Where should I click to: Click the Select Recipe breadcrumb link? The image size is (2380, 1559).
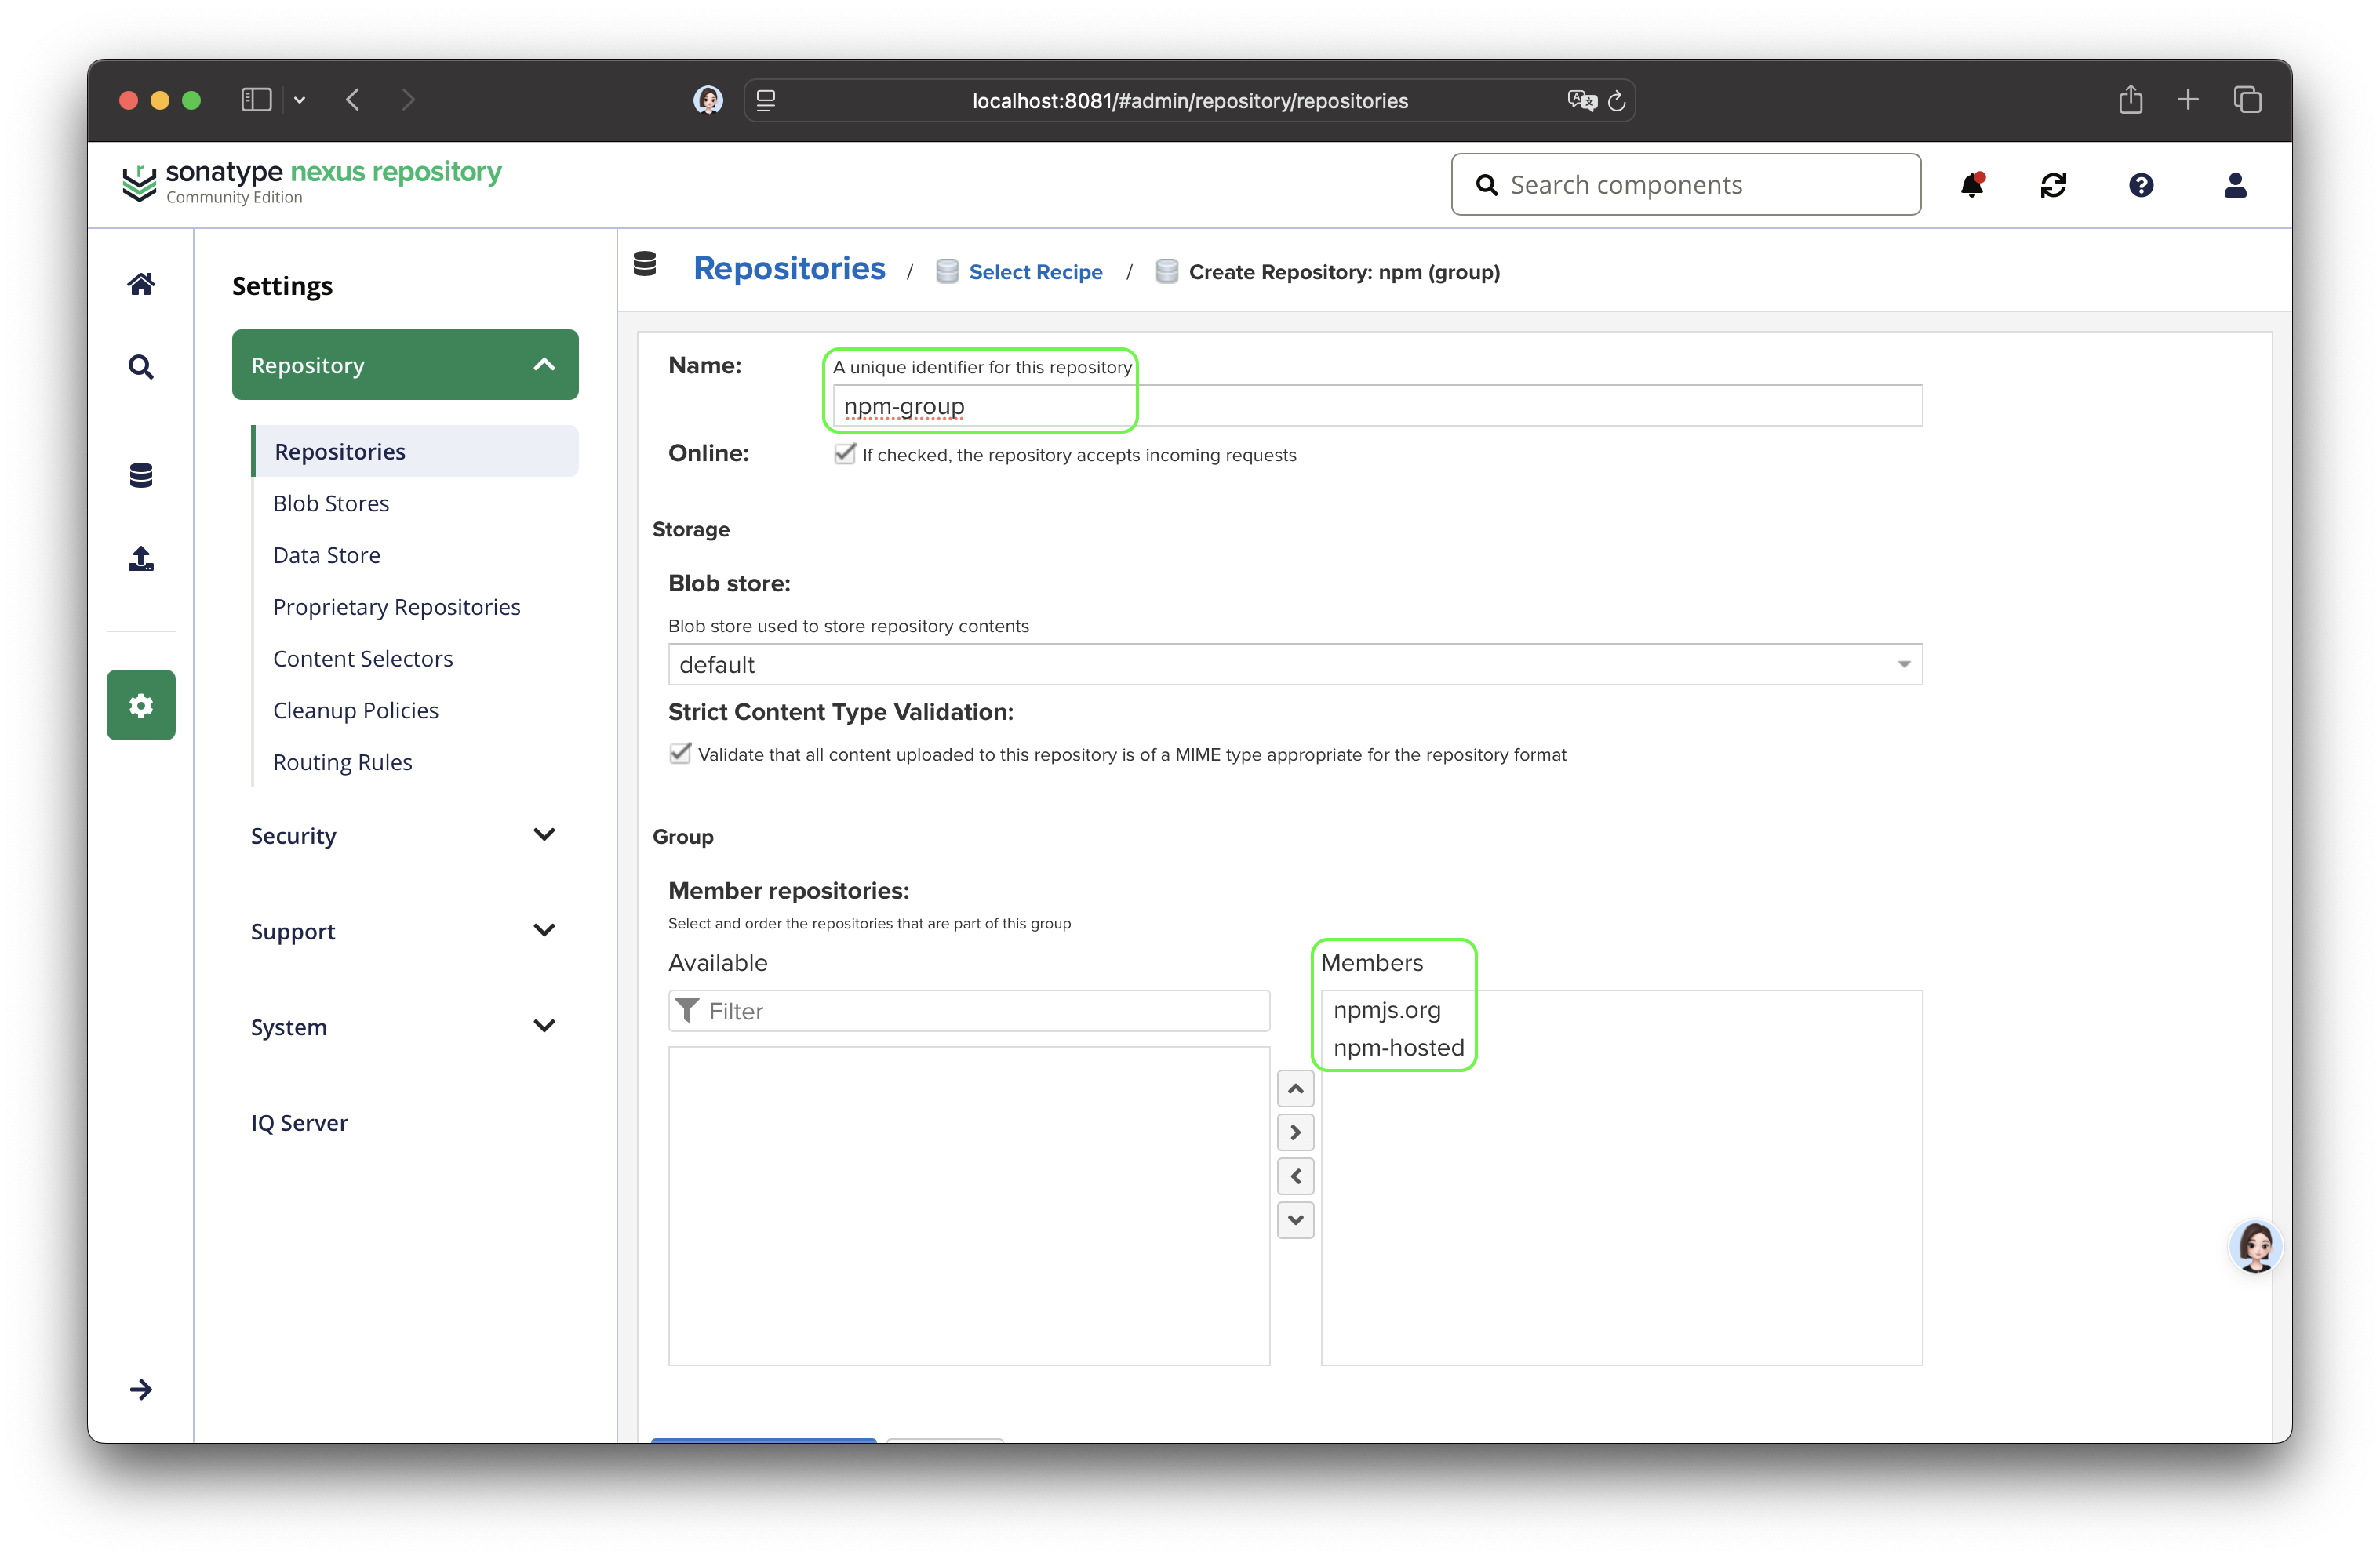pos(1036,272)
